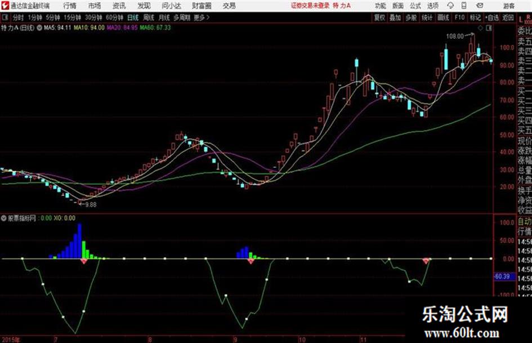The width and height of the screenshot is (532, 343).
Task: Open the circle dropdown beside 股票指标网
Action: pyautogui.click(x=4, y=218)
